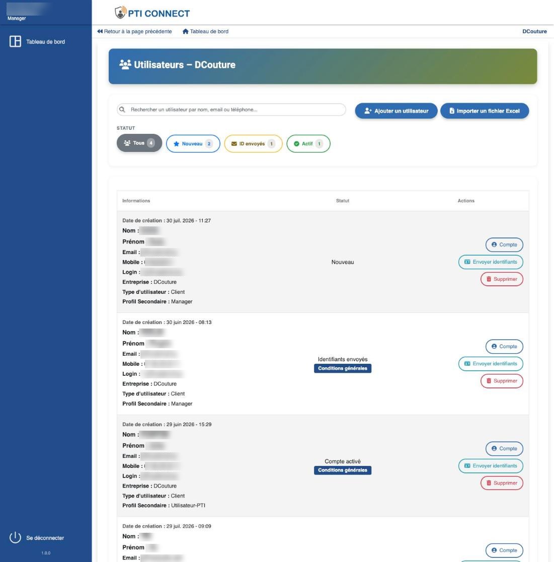554x562 pixels.
Task: Click DCouture label at top right
Action: coord(534,32)
